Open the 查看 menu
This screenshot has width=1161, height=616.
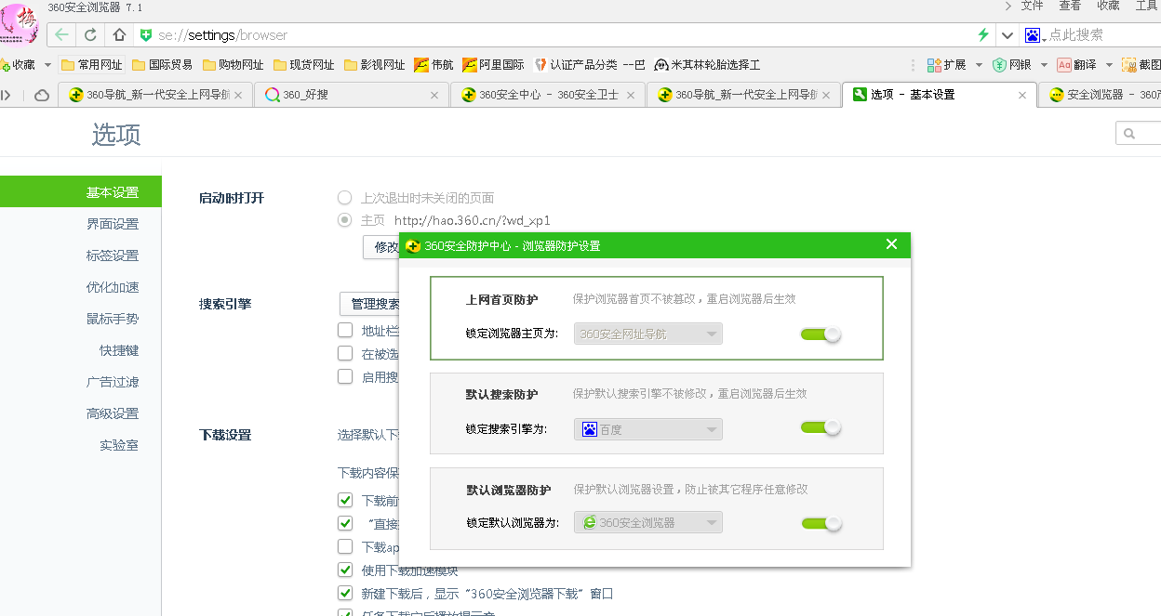(1070, 7)
